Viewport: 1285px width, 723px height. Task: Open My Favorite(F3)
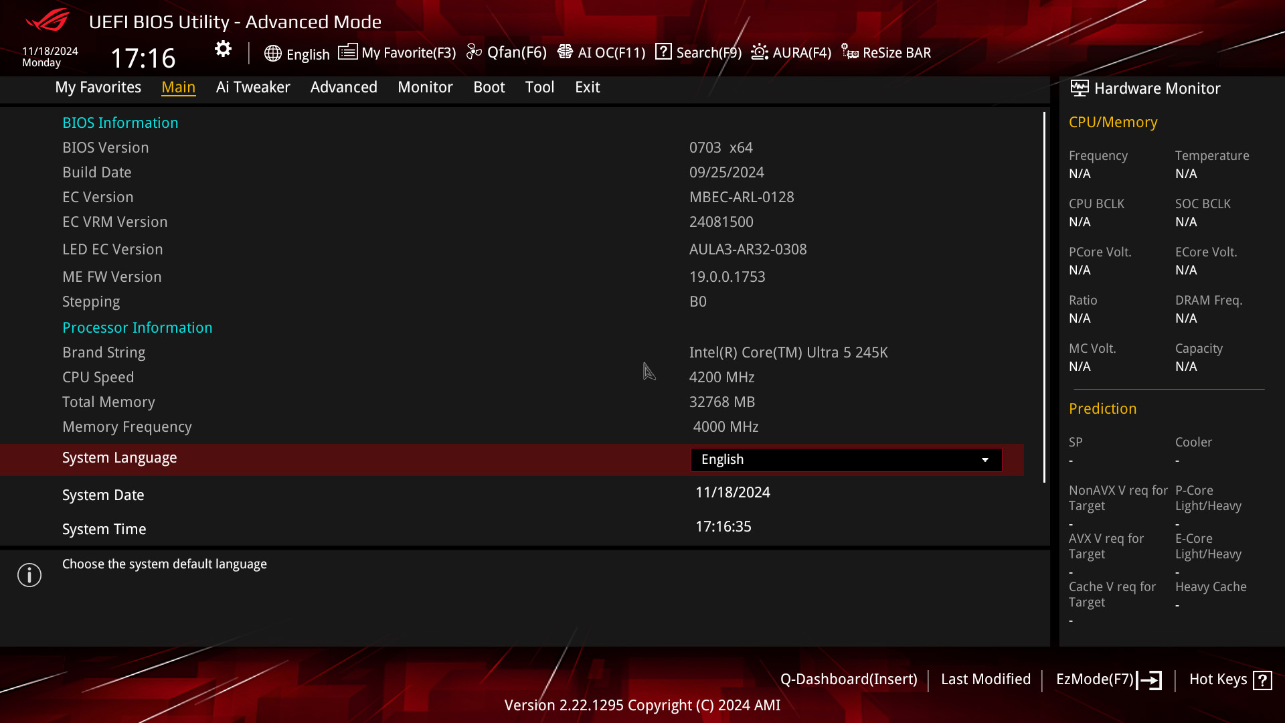click(397, 52)
